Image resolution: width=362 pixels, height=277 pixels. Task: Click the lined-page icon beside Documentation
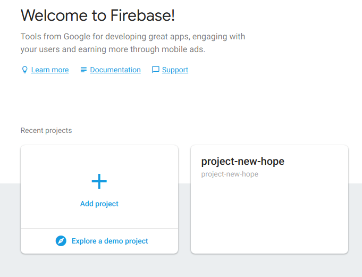click(x=83, y=70)
